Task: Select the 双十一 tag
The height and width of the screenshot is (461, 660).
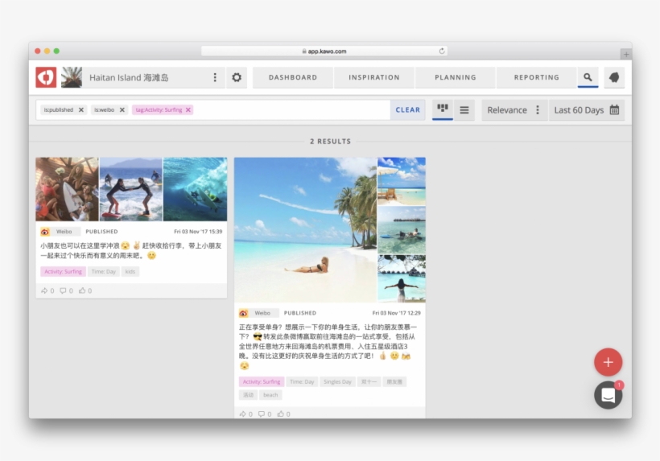Action: (369, 382)
